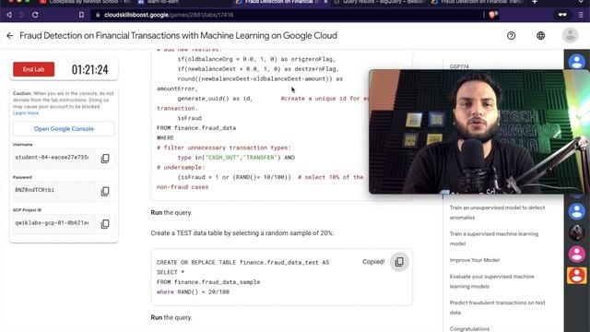Open the browser hamburger menu
Image resolution: width=590 pixels, height=332 pixels.
click(581, 15)
